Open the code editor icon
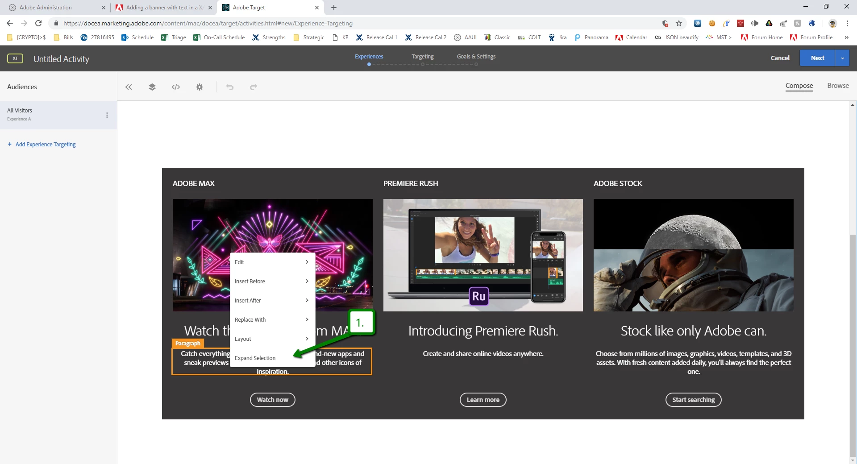The width and height of the screenshot is (857, 464). point(176,87)
